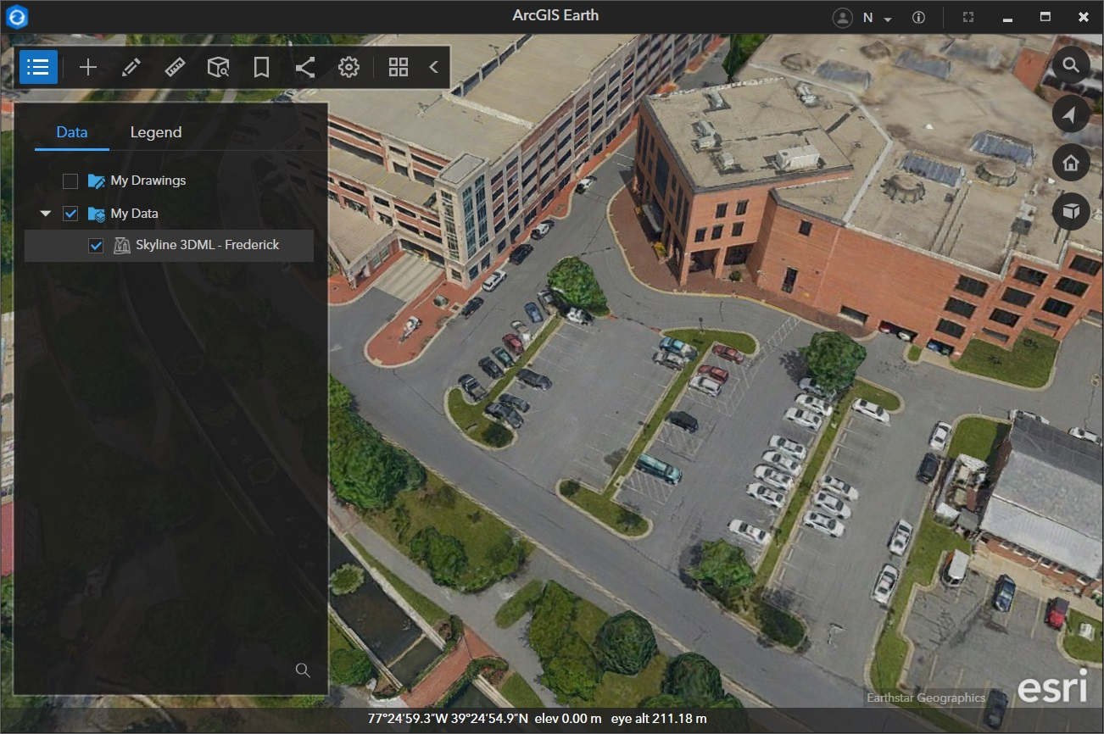Select the Data tab
This screenshot has width=1104, height=734.
[71, 132]
